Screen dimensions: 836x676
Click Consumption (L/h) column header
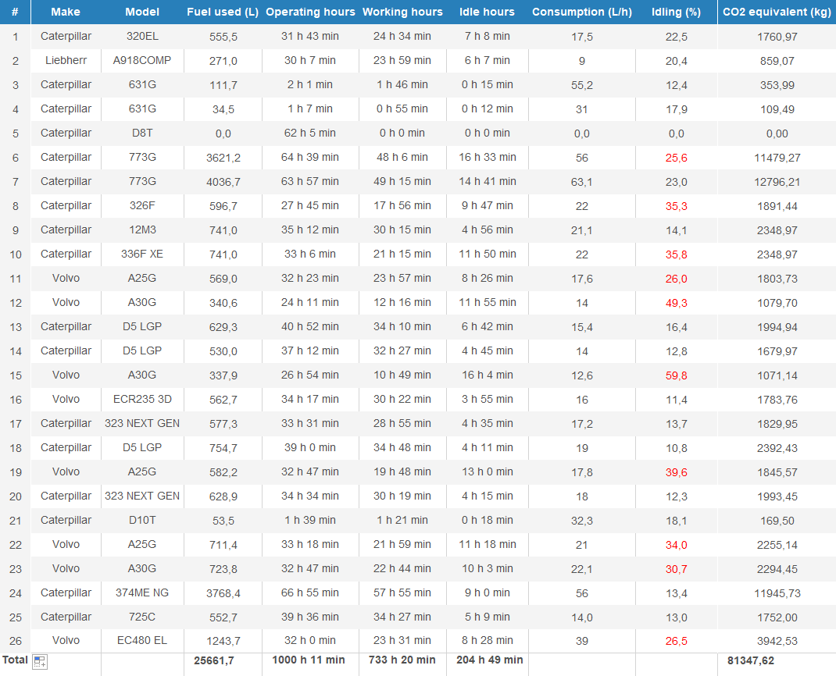(x=582, y=12)
